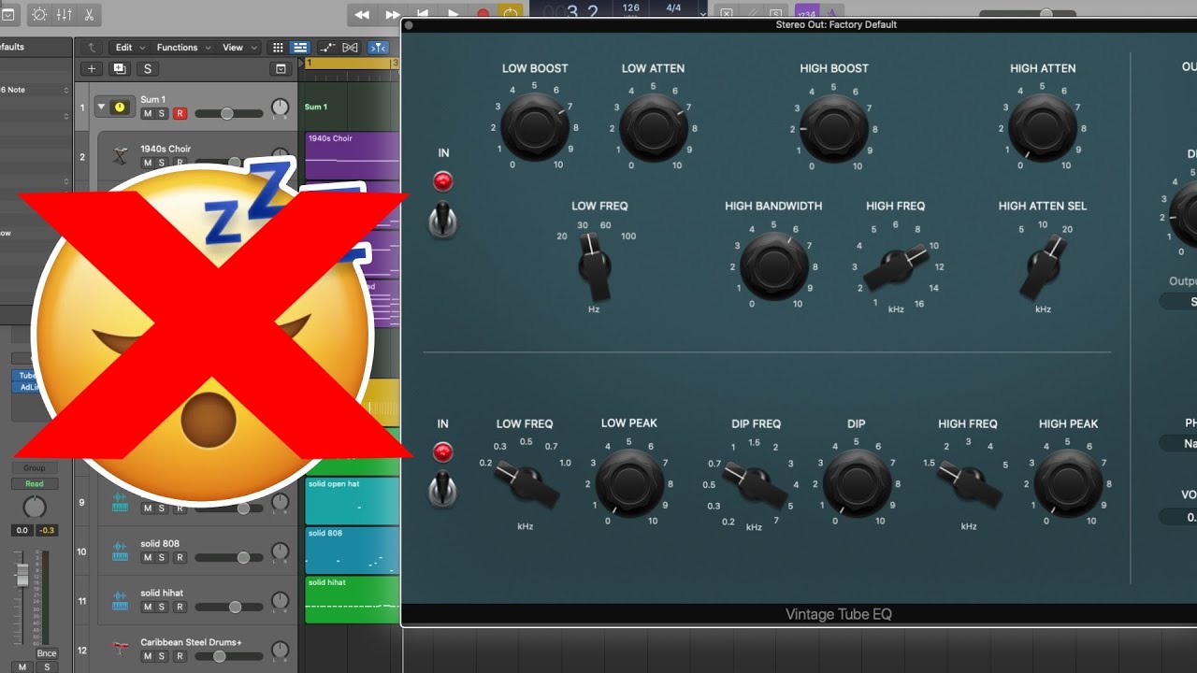Open the track header dropdown button
This screenshot has height=673, width=1197.
pos(281,68)
